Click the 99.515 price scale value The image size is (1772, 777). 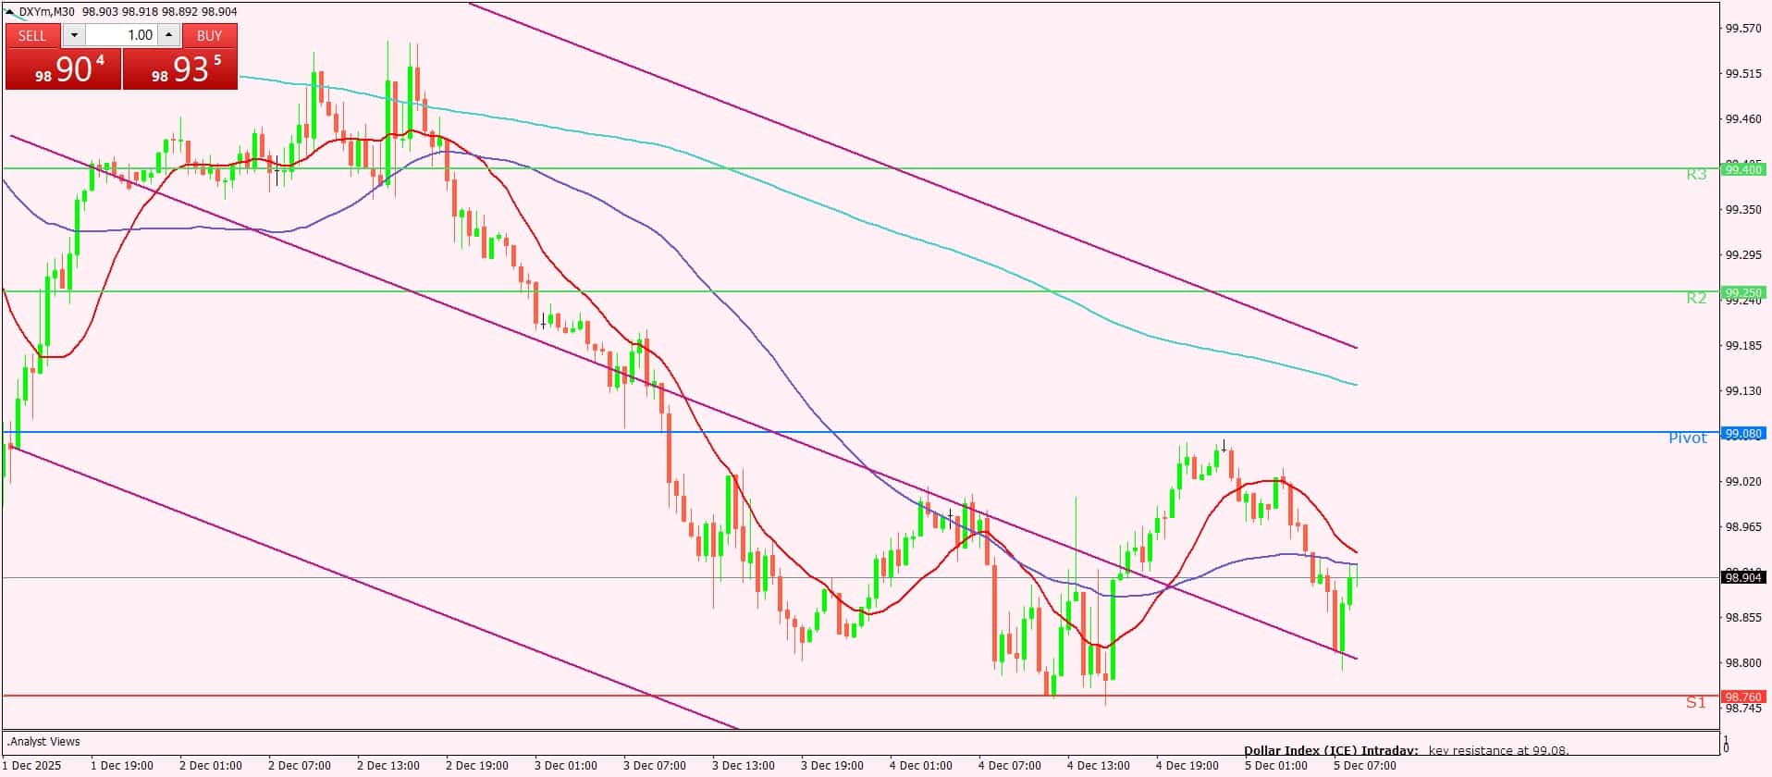click(x=1743, y=74)
